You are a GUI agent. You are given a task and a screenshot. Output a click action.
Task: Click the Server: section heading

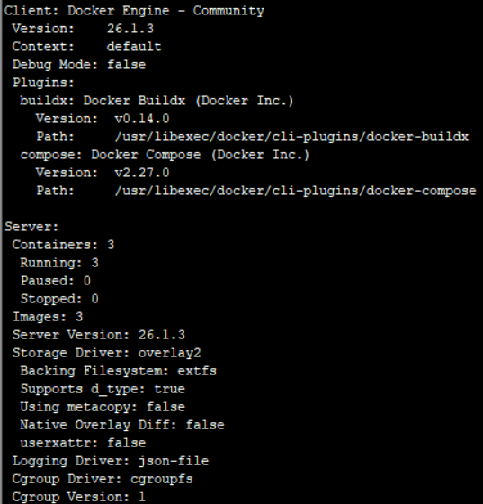[x=31, y=227]
